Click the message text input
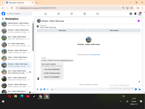Screen dimensions: 145x109 click(93, 89)
